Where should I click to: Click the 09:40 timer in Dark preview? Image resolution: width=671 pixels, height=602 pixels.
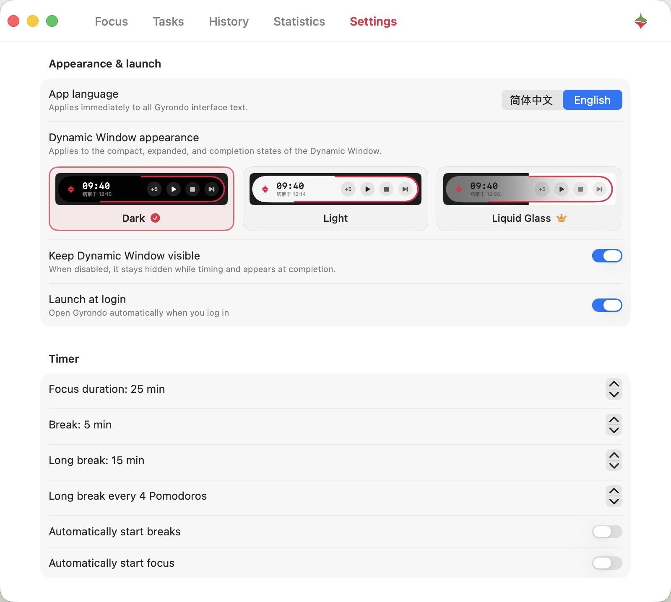[96, 186]
